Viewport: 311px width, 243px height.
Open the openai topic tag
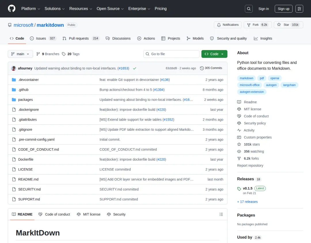coord(274,78)
